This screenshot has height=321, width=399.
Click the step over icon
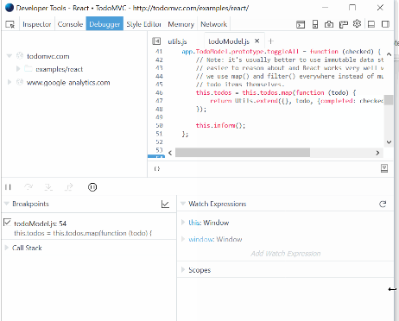tap(28, 187)
